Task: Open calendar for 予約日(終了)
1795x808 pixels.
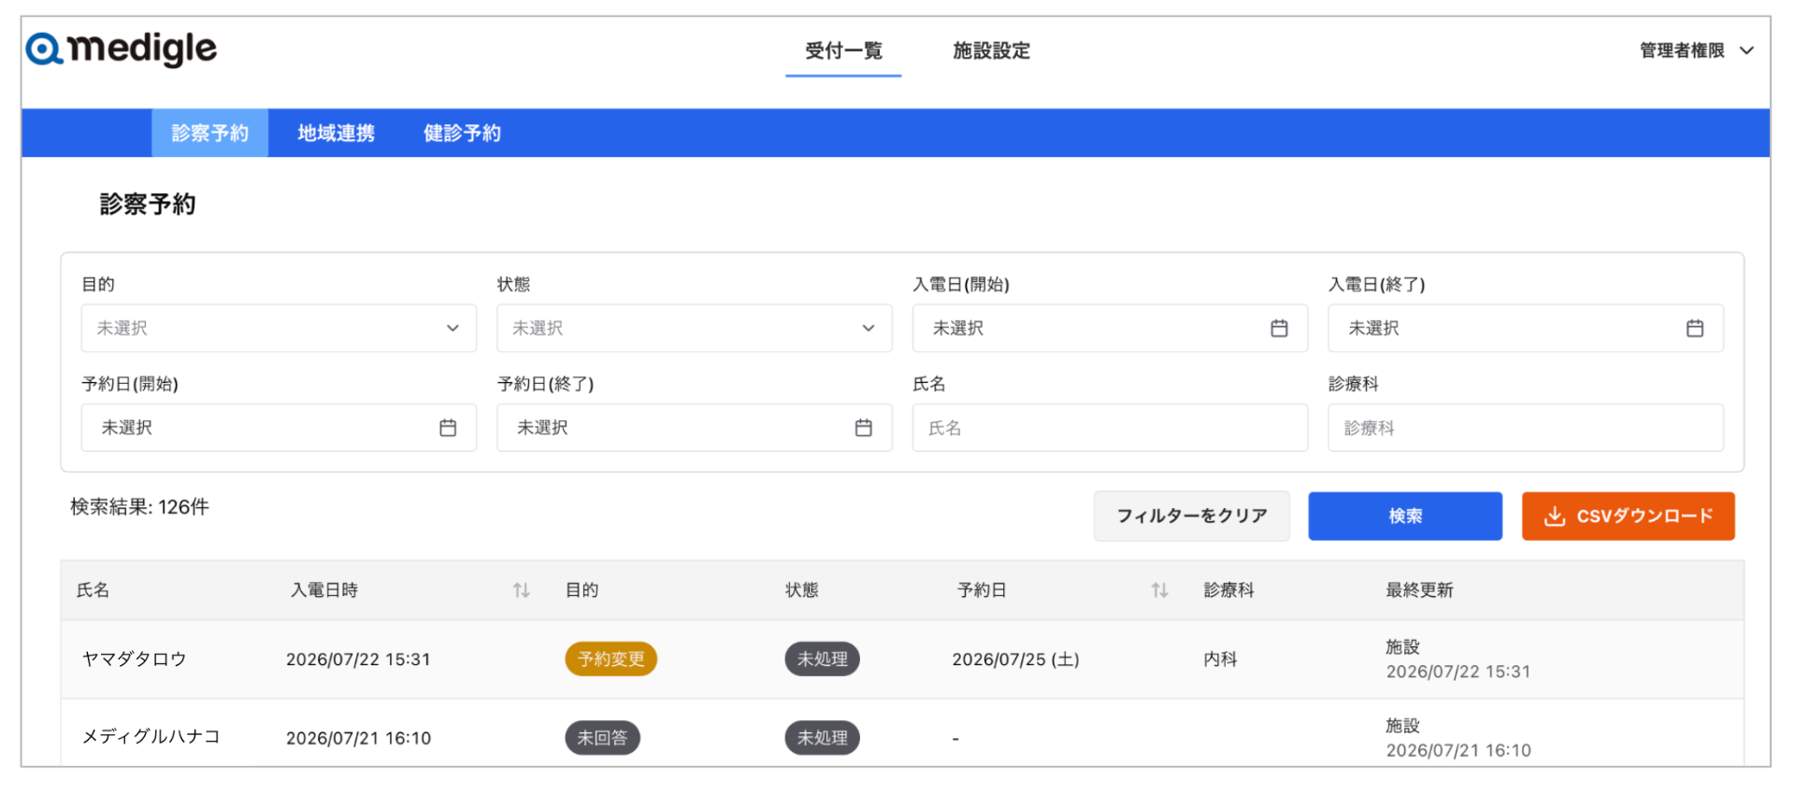Action: click(x=863, y=428)
